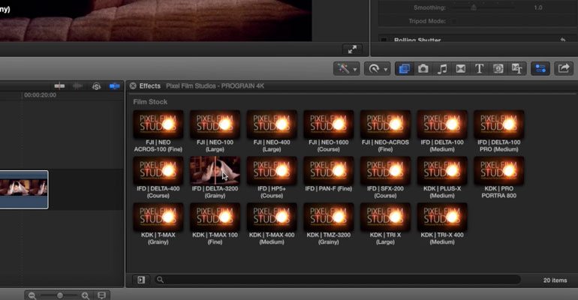578x300 pixels.
Task: Select the video clip in the timeline
Action: pos(24,190)
